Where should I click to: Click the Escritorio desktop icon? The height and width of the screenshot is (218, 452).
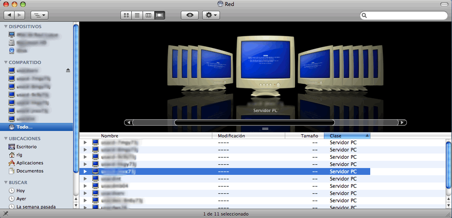[x=12, y=147]
